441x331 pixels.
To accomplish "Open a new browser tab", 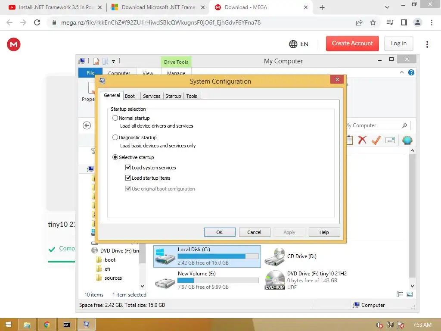I will pos(322,7).
